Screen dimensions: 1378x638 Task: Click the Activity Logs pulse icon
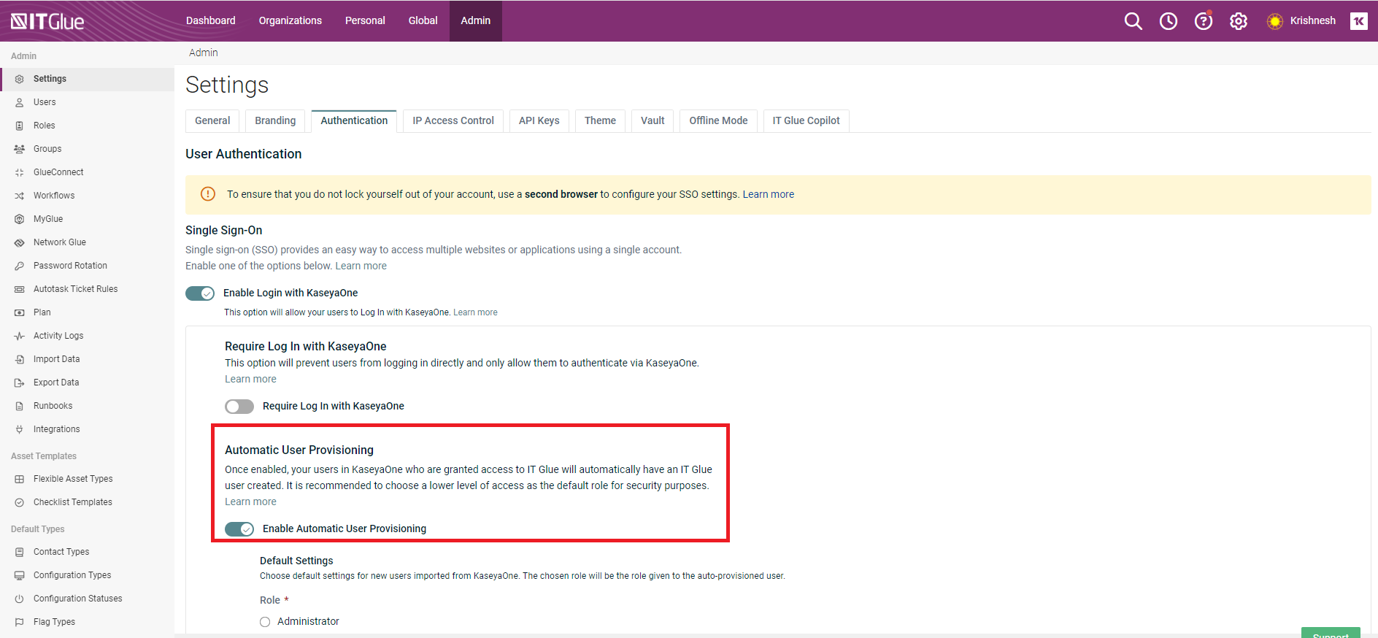pos(20,336)
